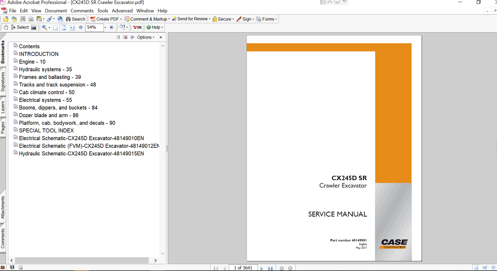497x271 pixels.
Task: Open the Hydraulic systems - 35 bookmark
Action: point(45,69)
